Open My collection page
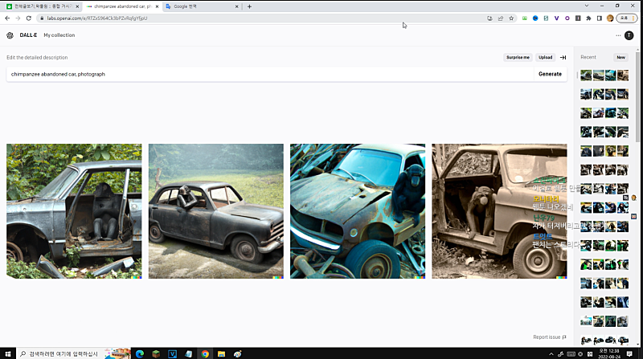 coord(59,35)
